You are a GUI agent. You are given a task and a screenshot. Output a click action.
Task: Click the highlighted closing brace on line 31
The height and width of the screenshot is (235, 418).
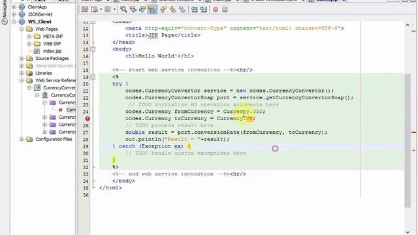[x=114, y=160]
